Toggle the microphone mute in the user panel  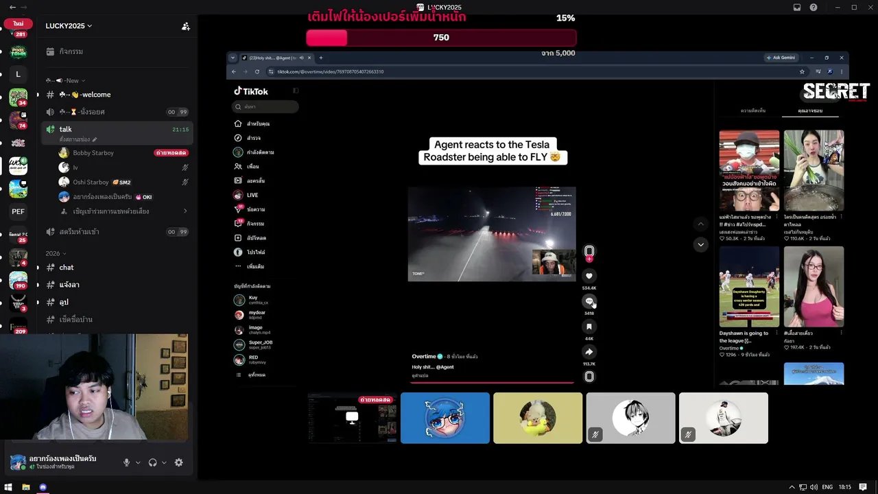tap(126, 462)
